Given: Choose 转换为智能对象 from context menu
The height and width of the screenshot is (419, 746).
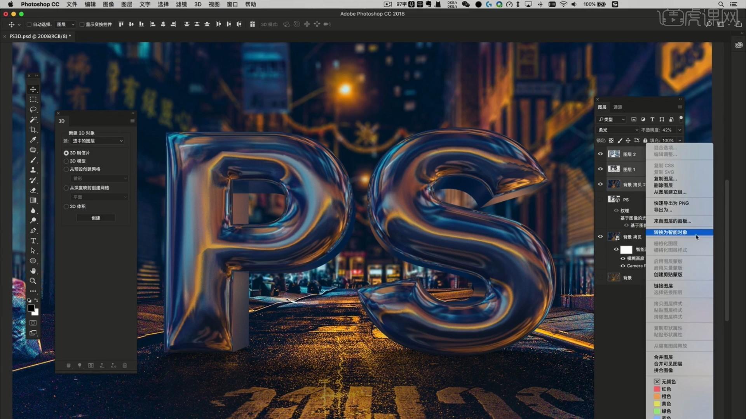Looking at the screenshot, I should tap(670, 232).
